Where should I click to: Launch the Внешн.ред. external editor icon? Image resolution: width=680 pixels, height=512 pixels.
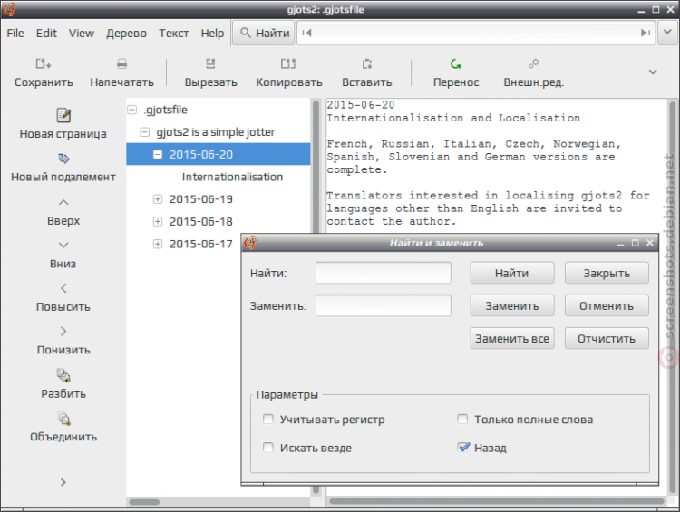click(x=533, y=63)
